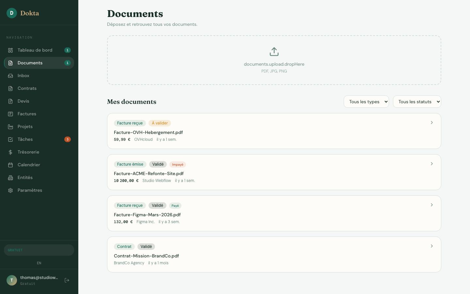The width and height of the screenshot is (470, 294).
Task: Switch language using EN button
Action: 39,263
